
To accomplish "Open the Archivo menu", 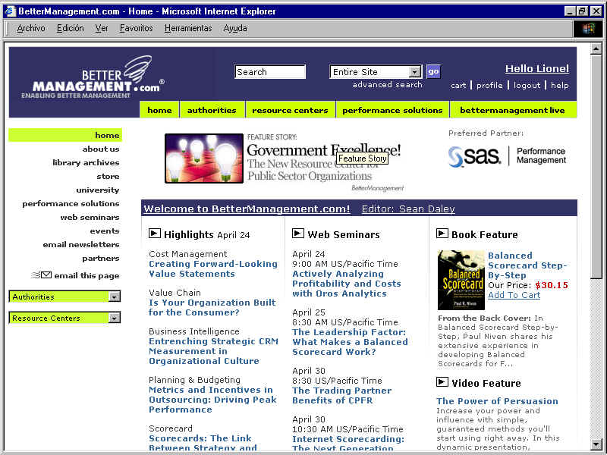I will [x=31, y=28].
